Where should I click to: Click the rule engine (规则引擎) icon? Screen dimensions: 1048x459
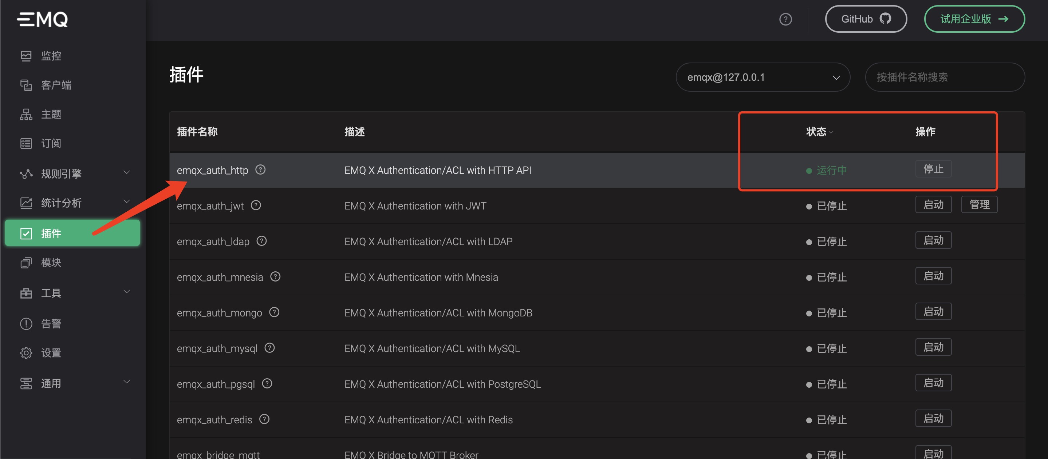tap(26, 174)
